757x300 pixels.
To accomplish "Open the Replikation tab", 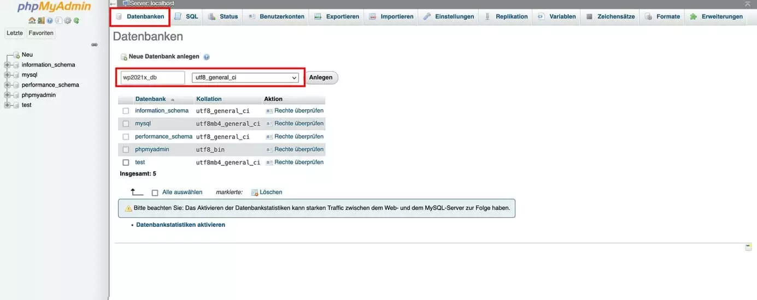I will pyautogui.click(x=506, y=16).
